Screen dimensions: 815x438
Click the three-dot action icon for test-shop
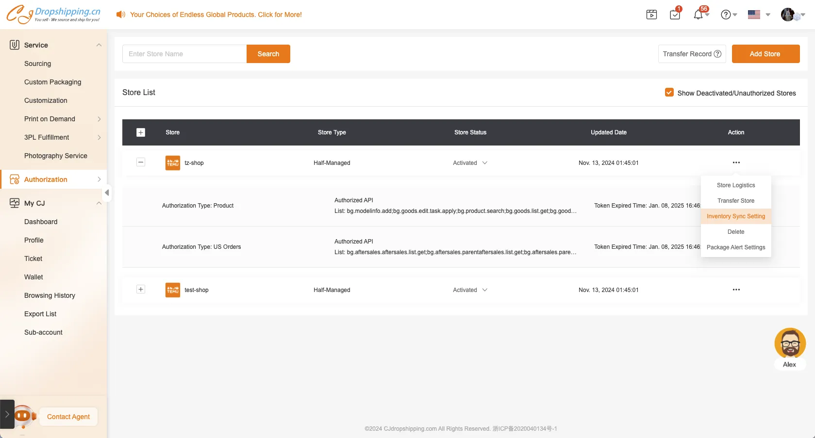(x=736, y=290)
